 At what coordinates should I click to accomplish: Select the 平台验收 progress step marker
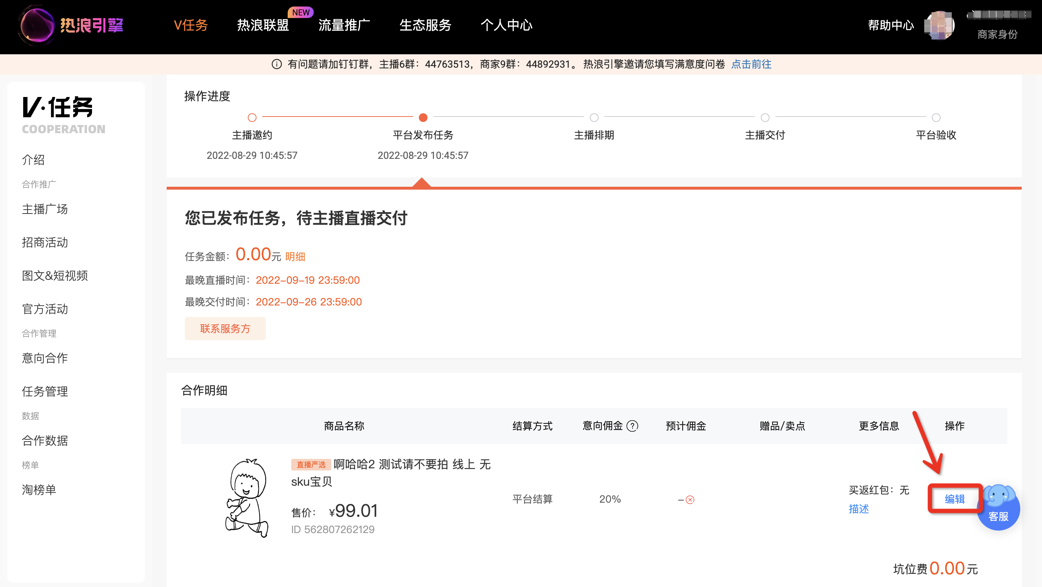coord(936,118)
